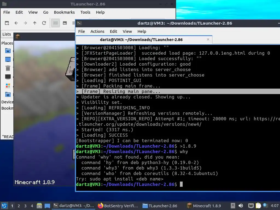Open clipboard manager tray icon
Viewport: 280px width, 210px height.
(x=258, y=206)
